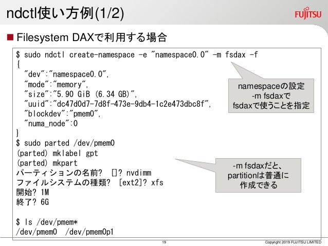The image size is (328, 246).
Task: Click the "パーティションの名前? []? nvdimm" line
Action: pos(84,173)
